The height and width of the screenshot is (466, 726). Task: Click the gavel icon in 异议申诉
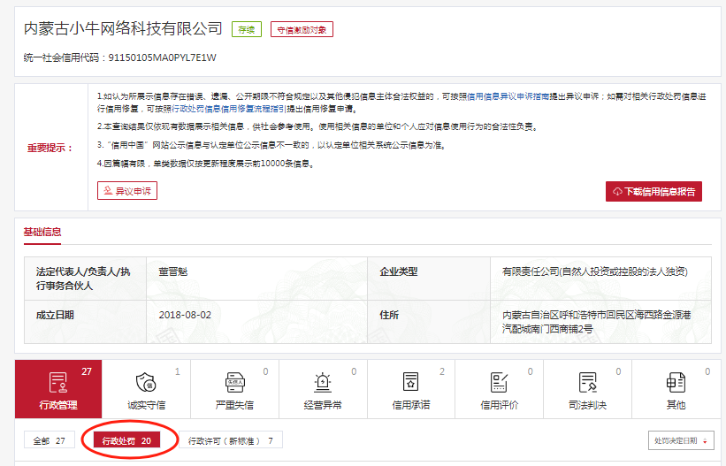tap(108, 190)
